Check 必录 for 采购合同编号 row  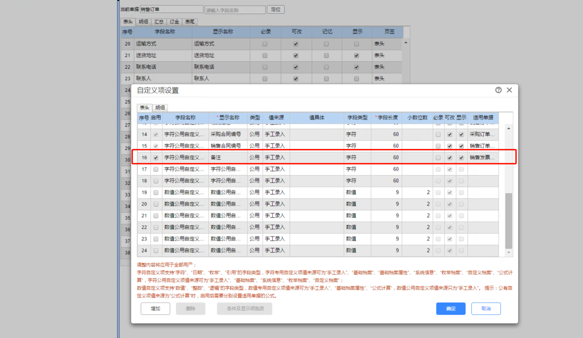coord(438,134)
